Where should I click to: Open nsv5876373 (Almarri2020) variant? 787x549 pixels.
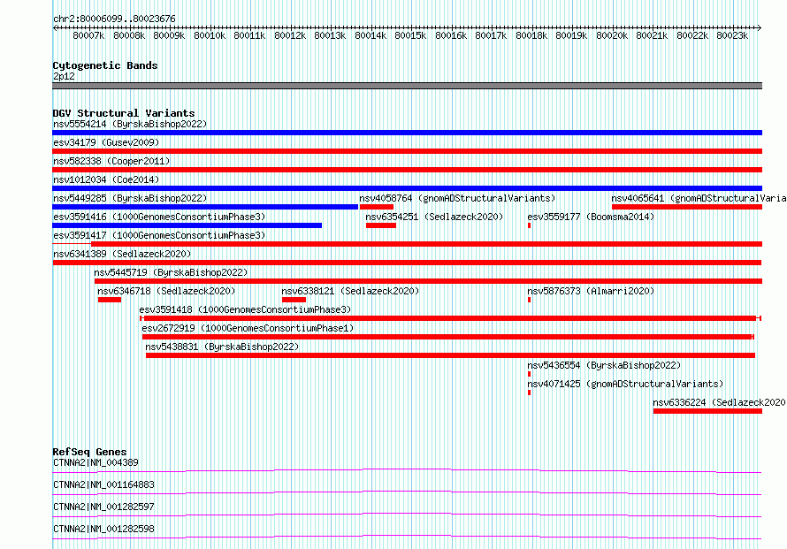[591, 291]
